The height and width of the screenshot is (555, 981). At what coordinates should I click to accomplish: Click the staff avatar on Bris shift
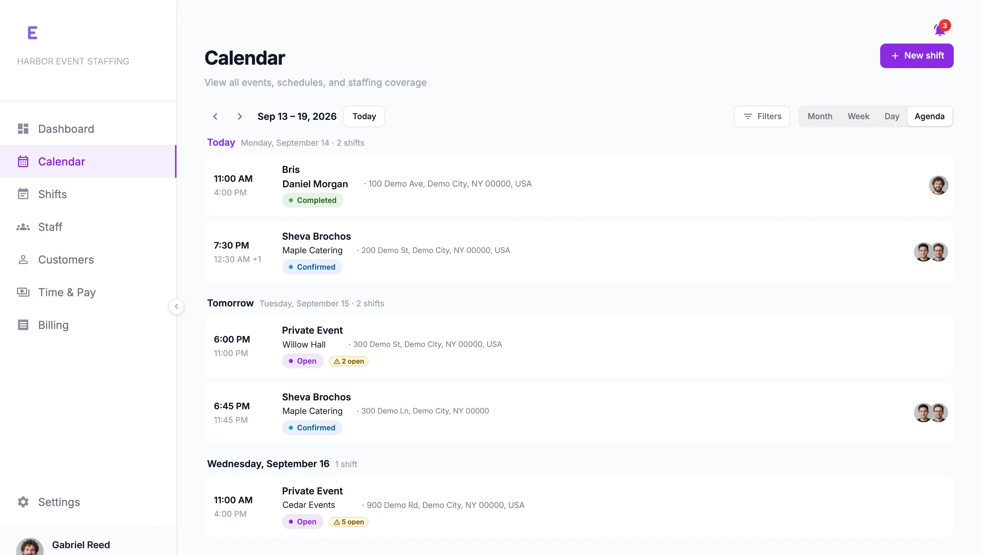(x=938, y=185)
